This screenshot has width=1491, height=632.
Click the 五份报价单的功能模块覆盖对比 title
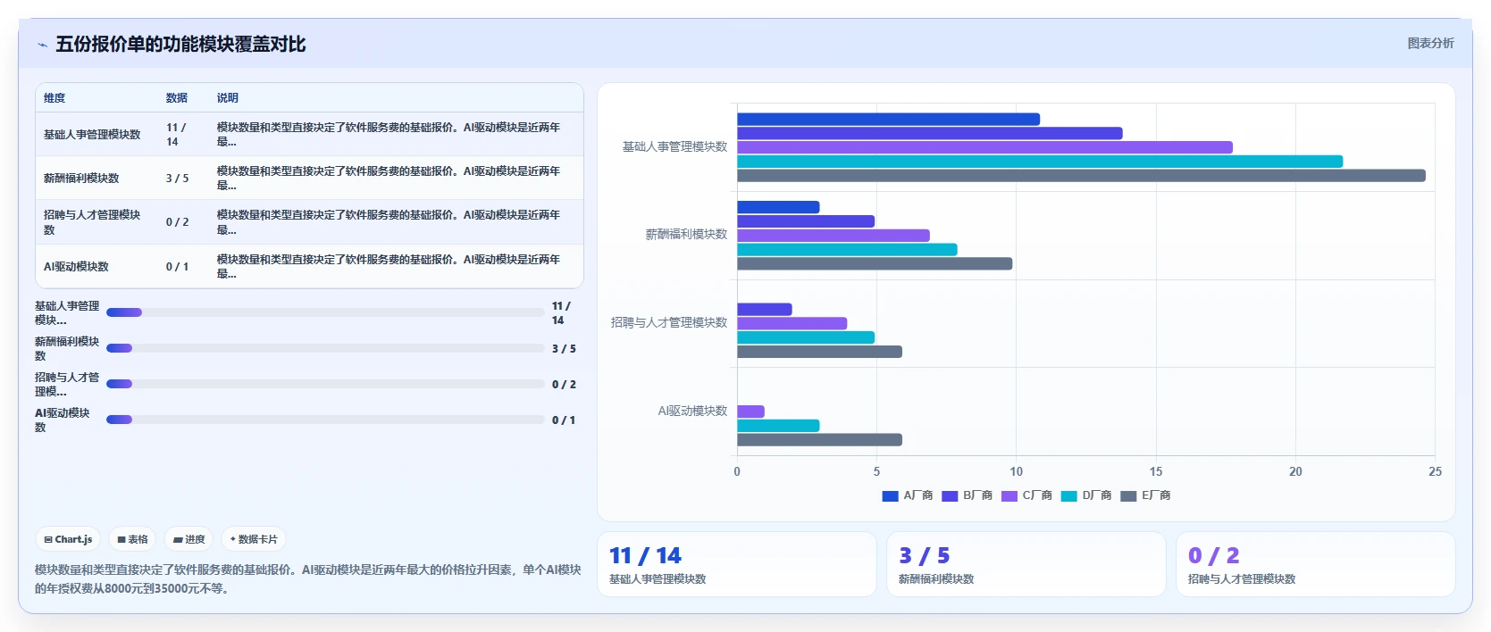pos(180,44)
